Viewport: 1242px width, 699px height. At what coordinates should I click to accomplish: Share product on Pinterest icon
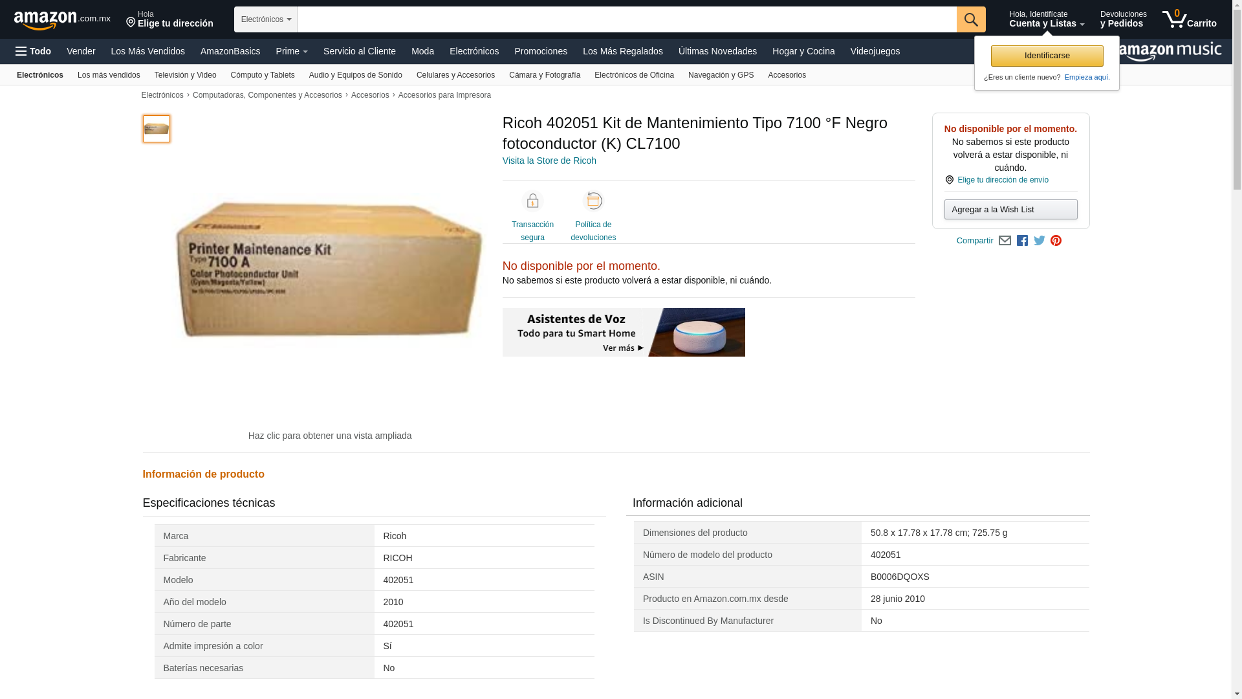click(x=1056, y=241)
